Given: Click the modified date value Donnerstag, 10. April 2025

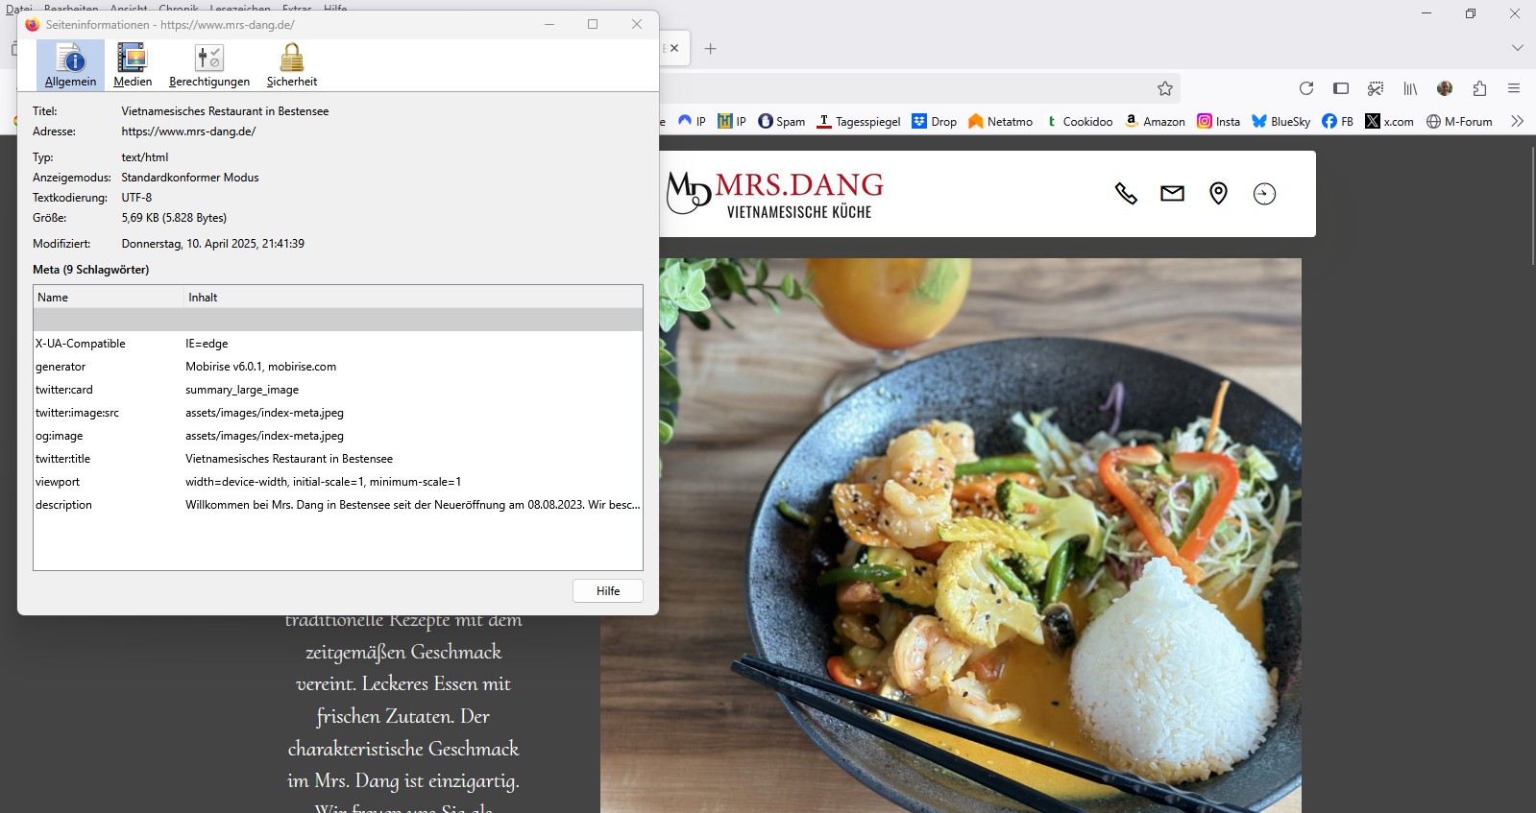Looking at the screenshot, I should pos(213,244).
